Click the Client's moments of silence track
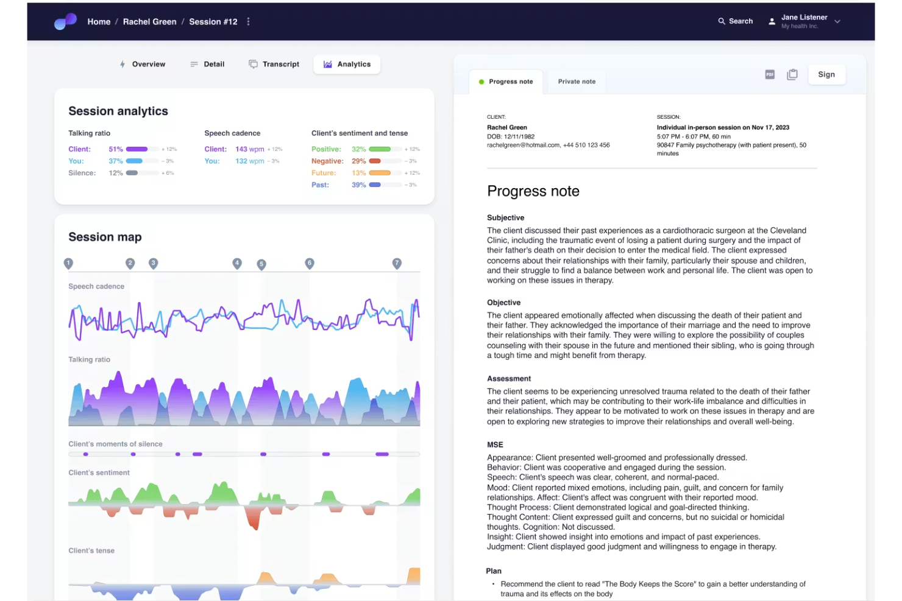Image resolution: width=902 pixels, height=601 pixels. 244,454
